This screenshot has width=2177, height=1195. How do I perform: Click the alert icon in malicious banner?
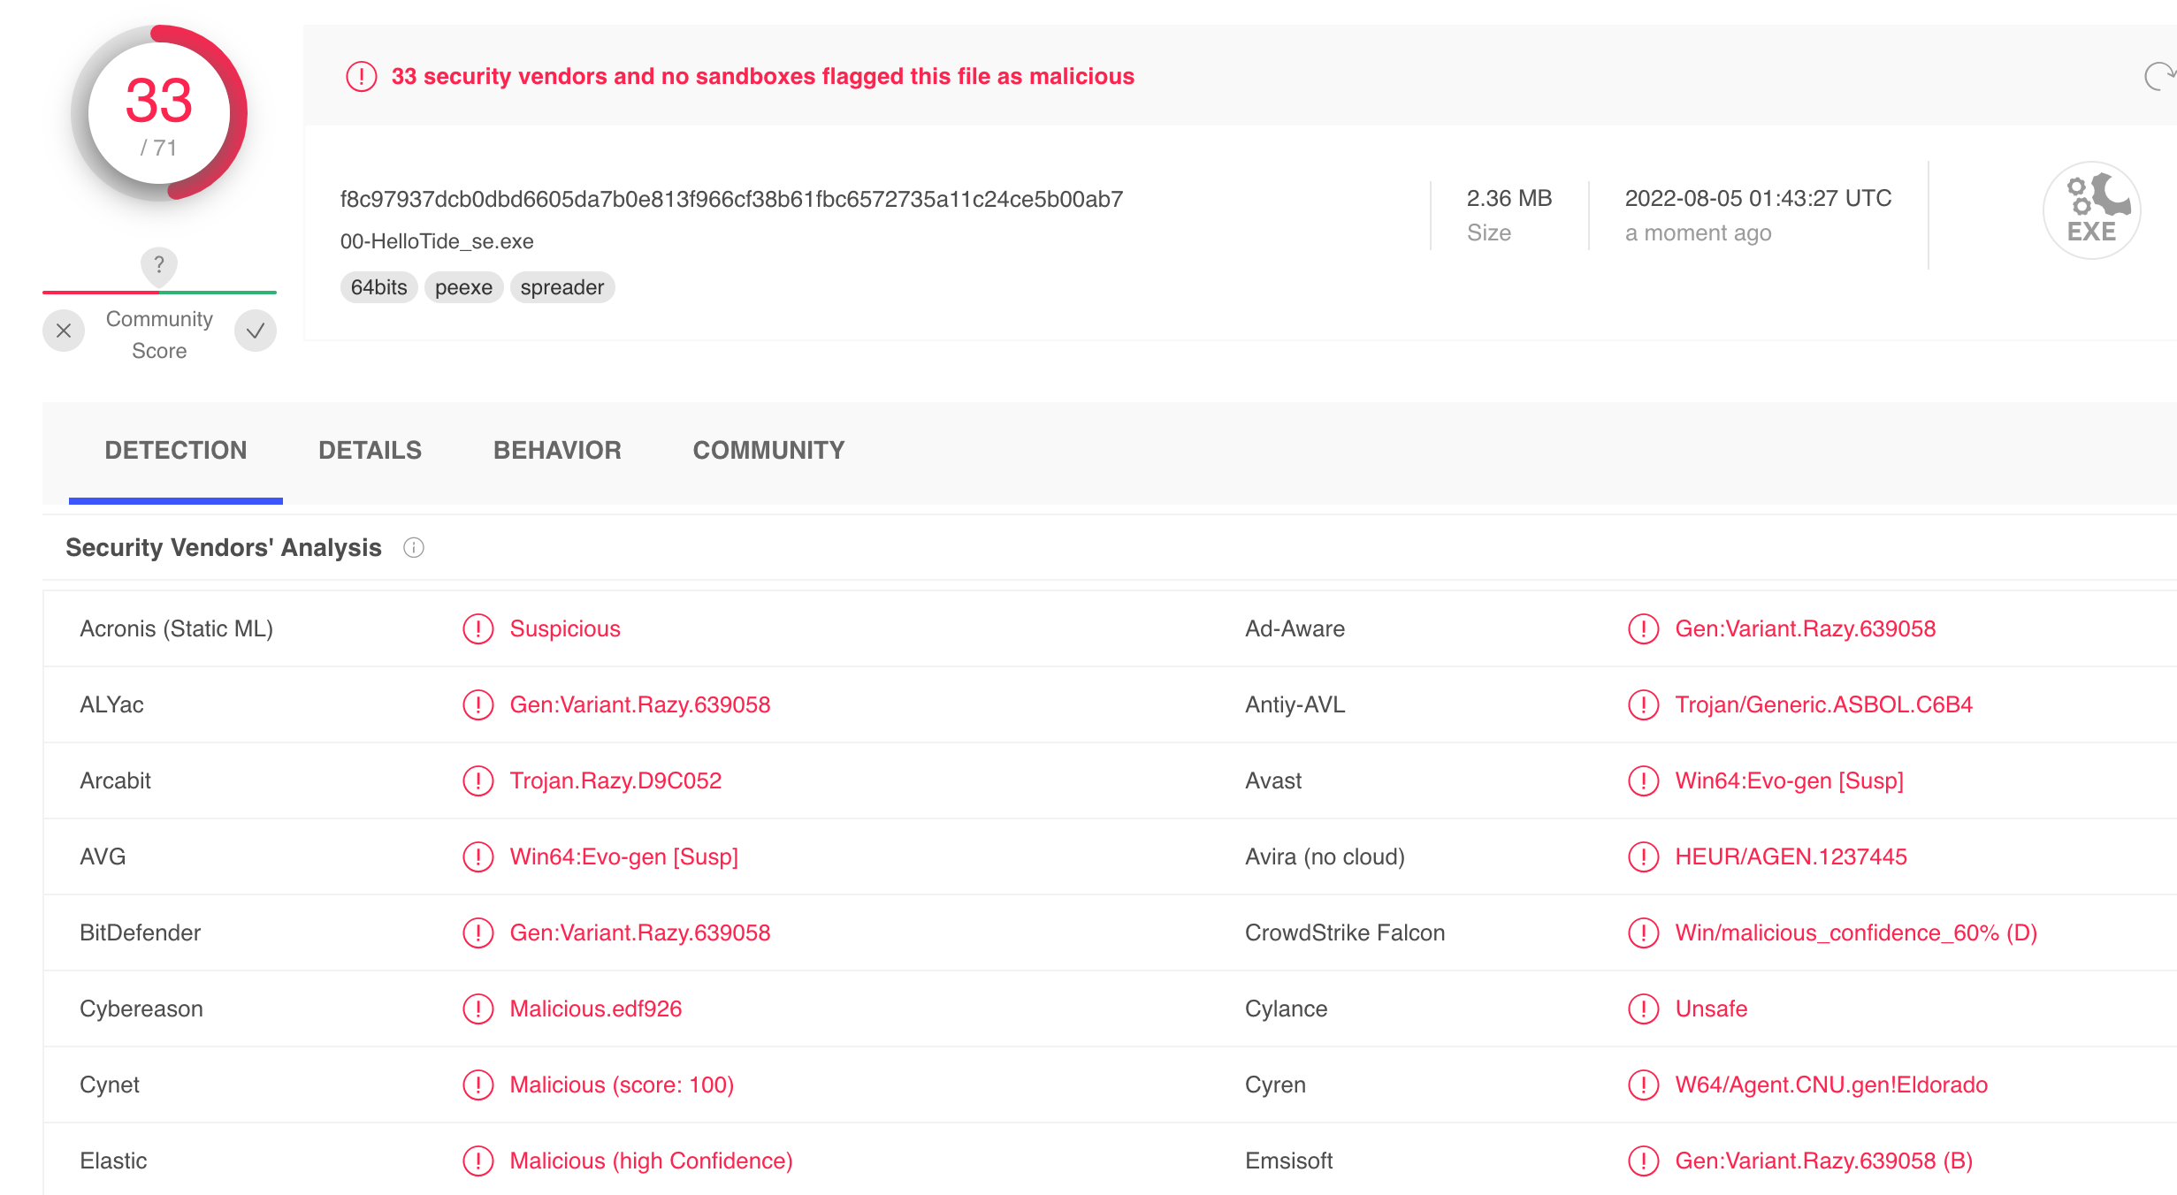tap(361, 77)
